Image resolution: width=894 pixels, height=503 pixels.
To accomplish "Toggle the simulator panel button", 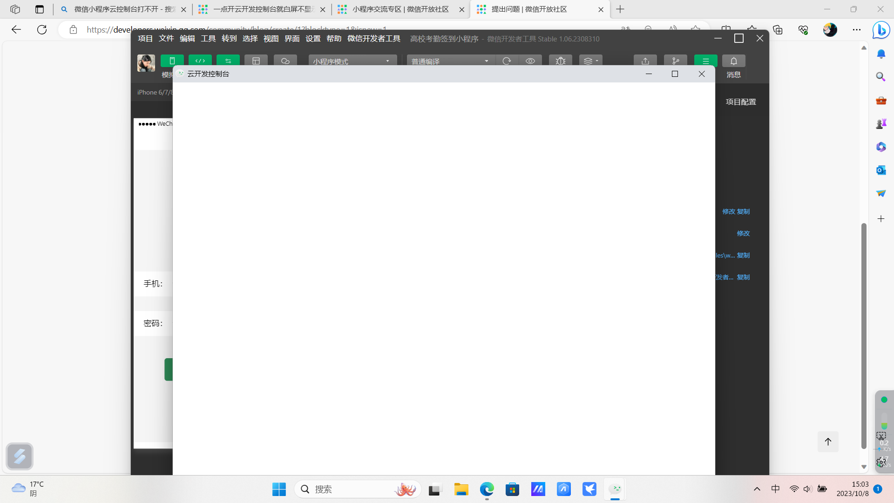I will pyautogui.click(x=172, y=61).
